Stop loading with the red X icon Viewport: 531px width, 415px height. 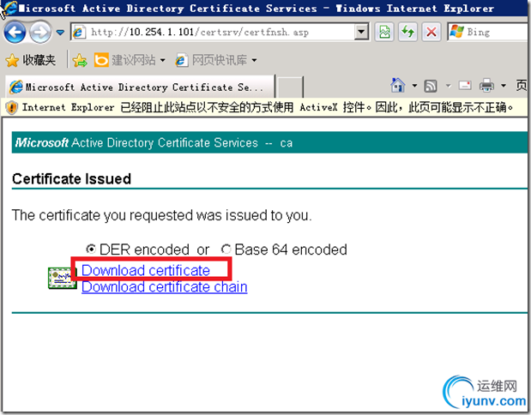(431, 33)
